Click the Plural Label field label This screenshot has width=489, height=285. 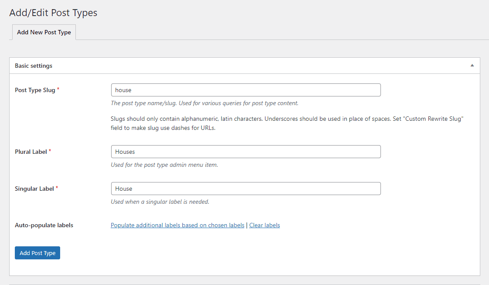31,152
